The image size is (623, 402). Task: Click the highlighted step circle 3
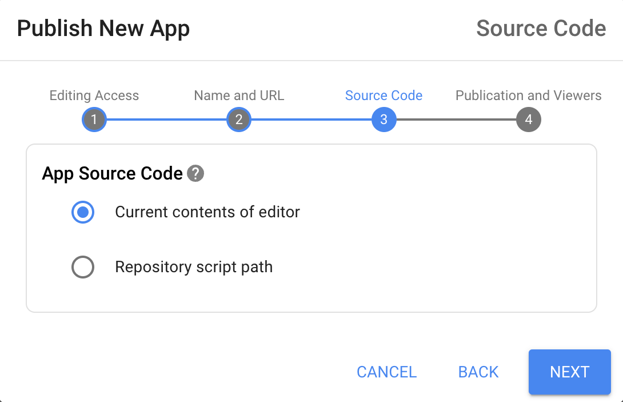tap(384, 120)
